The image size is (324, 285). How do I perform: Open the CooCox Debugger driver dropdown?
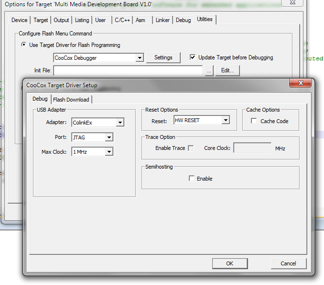click(140, 58)
